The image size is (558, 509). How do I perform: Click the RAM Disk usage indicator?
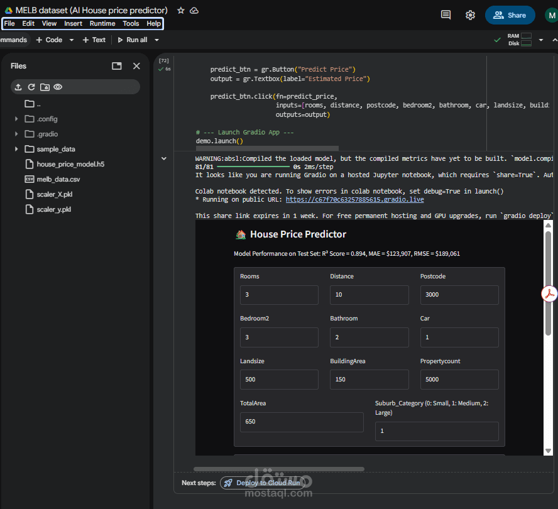coord(519,40)
